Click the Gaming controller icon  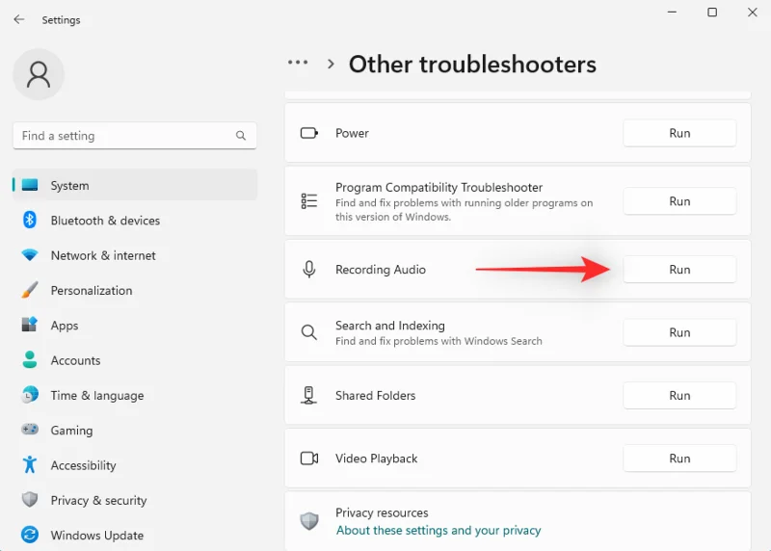pyautogui.click(x=30, y=431)
